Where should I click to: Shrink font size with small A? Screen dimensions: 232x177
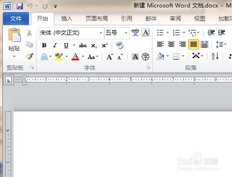pyautogui.click(x=120, y=57)
